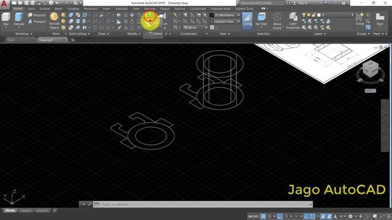The image size is (392, 220).
Task: Click the WCS label under ViewCube
Action: 370,91
